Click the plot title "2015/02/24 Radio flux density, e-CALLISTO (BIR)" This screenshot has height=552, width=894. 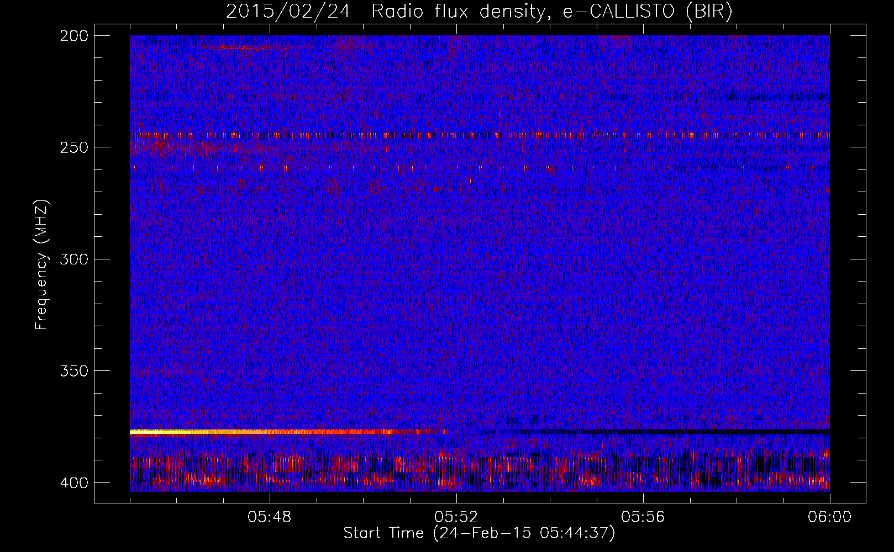click(479, 12)
